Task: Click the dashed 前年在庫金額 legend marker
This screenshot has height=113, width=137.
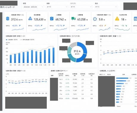Action: click(x=21, y=40)
